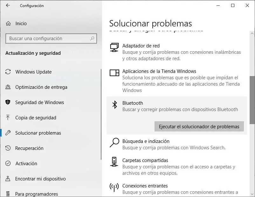Click the Seguridad de Windows shield icon
This screenshot has width=255, height=197.
click(x=8, y=102)
